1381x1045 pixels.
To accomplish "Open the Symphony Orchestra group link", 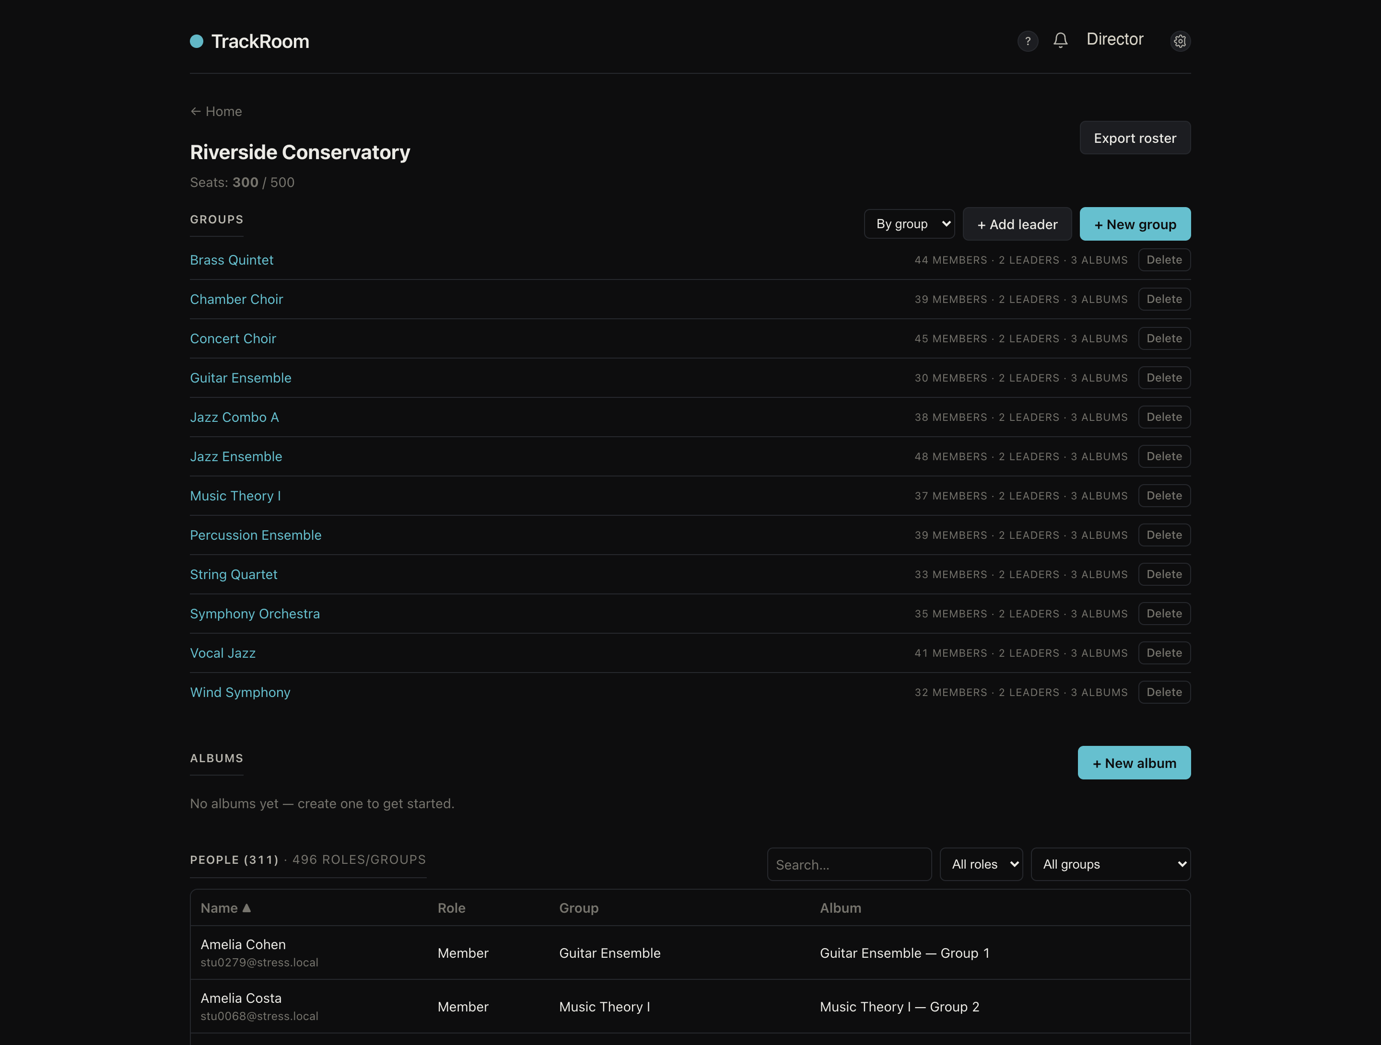I will point(255,614).
